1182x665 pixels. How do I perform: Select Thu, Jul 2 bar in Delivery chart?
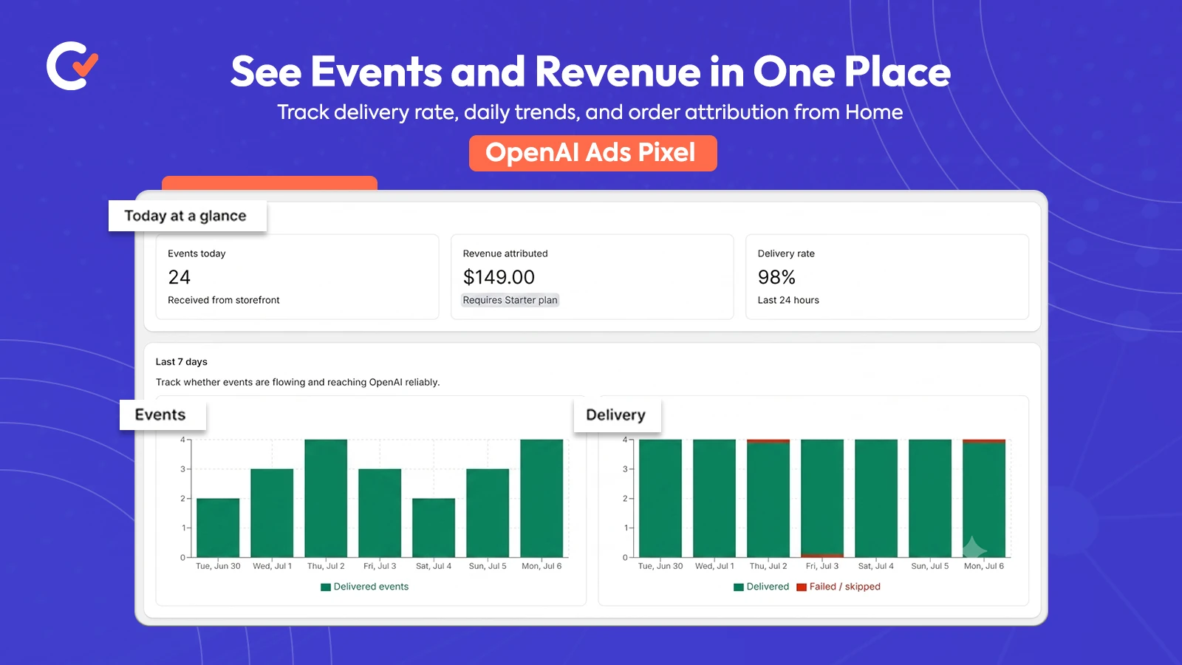[x=768, y=499]
